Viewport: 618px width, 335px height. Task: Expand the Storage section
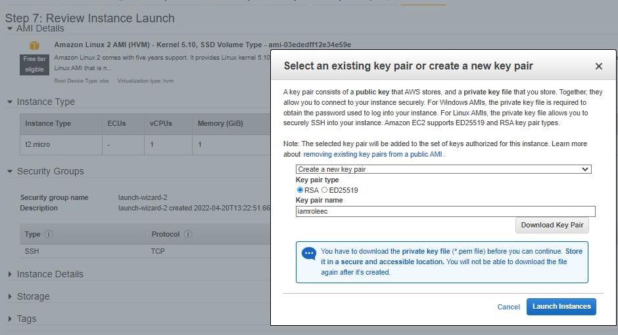pos(10,296)
